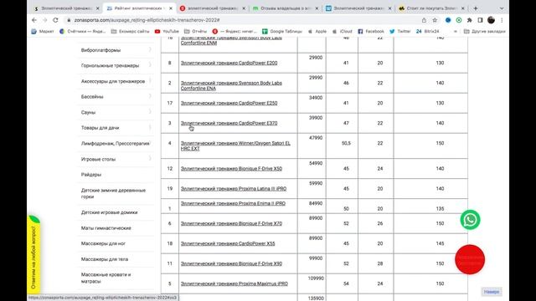Expand Игровые столы category arrow

150,159
